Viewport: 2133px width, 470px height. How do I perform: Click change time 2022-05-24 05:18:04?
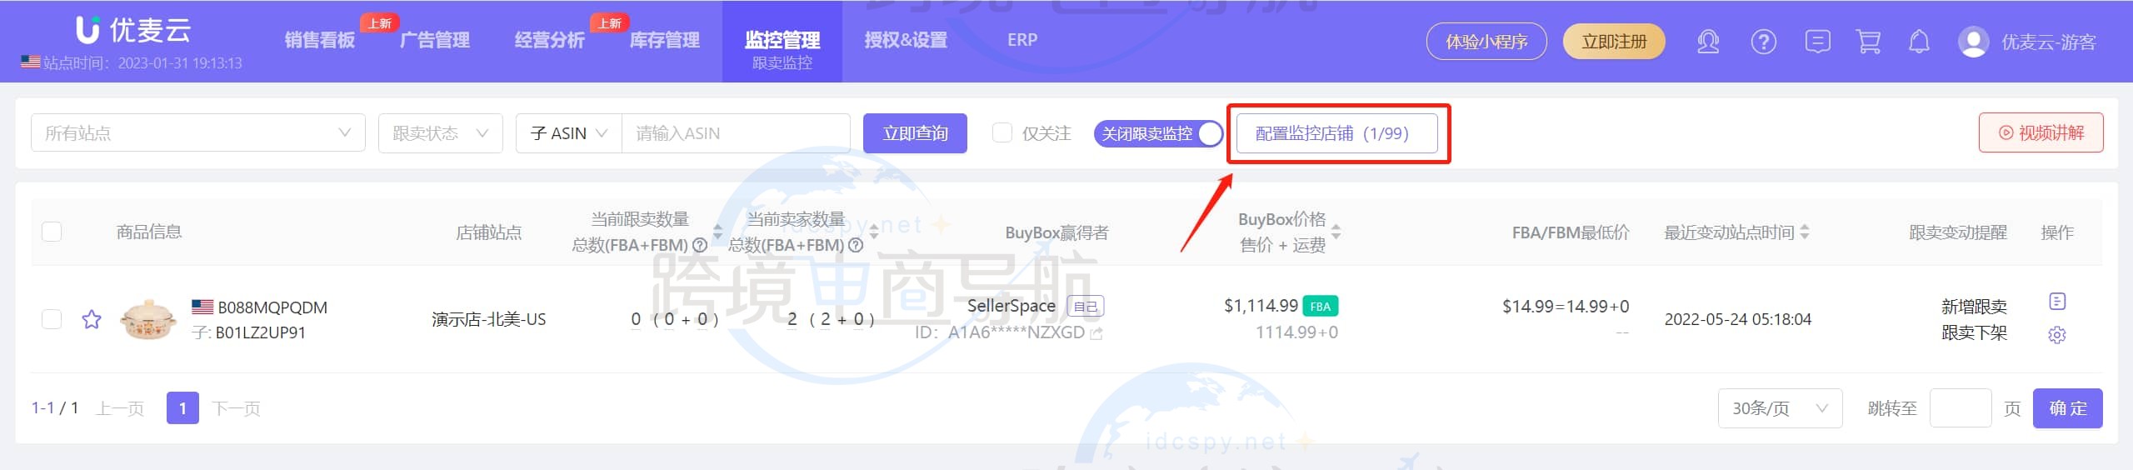click(x=1738, y=319)
